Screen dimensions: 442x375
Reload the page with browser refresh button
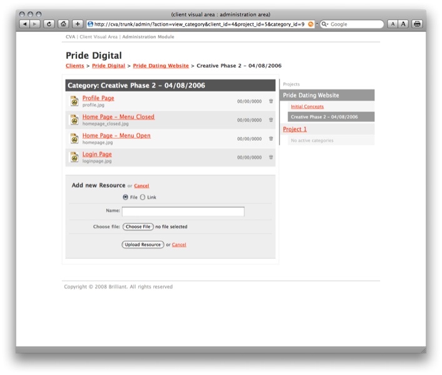49,24
